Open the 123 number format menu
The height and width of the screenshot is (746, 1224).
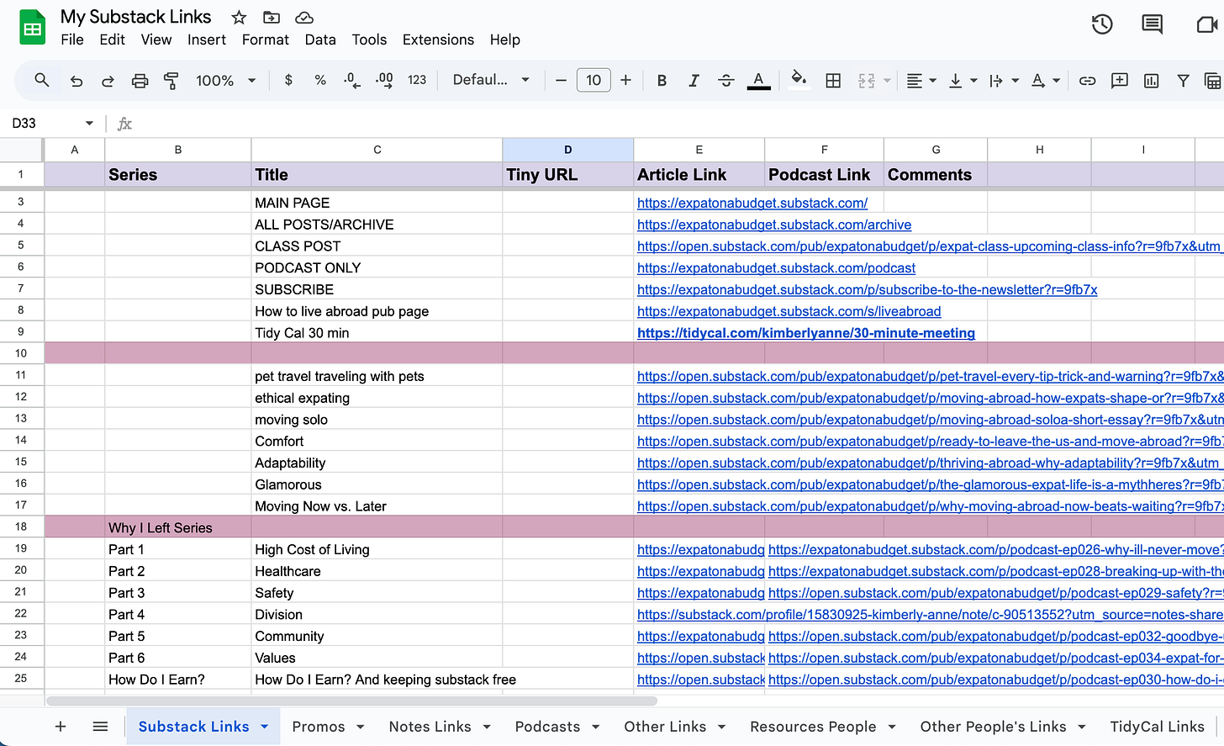point(417,80)
